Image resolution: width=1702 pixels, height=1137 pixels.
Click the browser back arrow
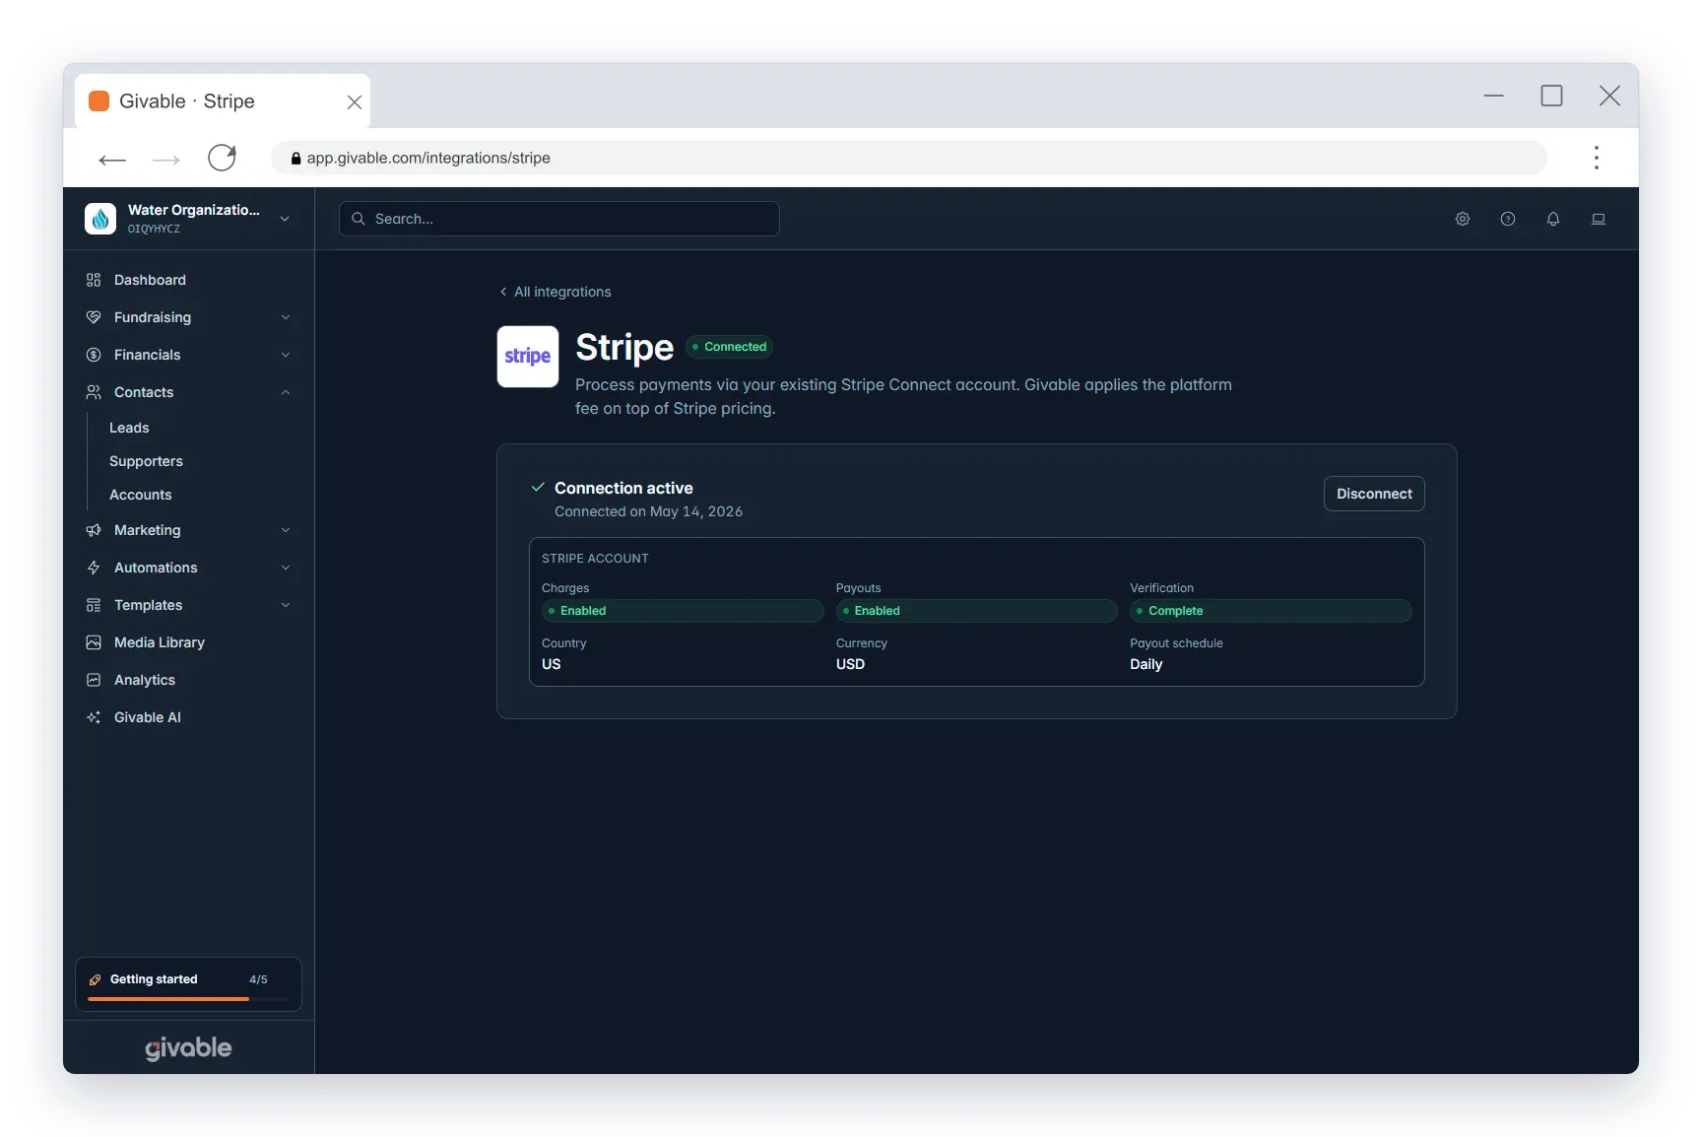112,159
